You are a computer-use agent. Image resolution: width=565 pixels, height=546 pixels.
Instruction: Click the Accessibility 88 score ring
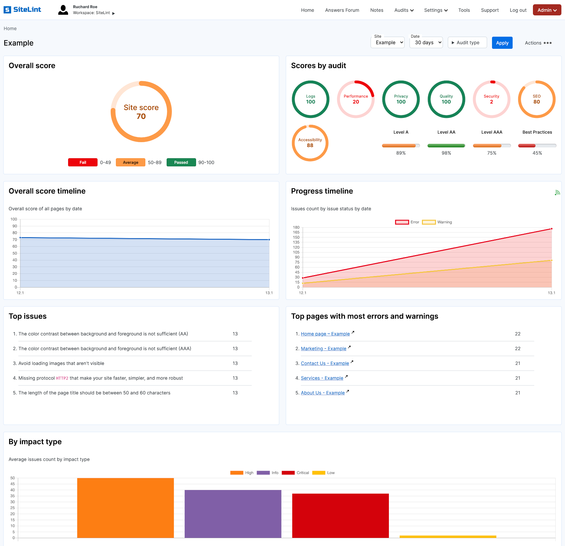coord(310,143)
